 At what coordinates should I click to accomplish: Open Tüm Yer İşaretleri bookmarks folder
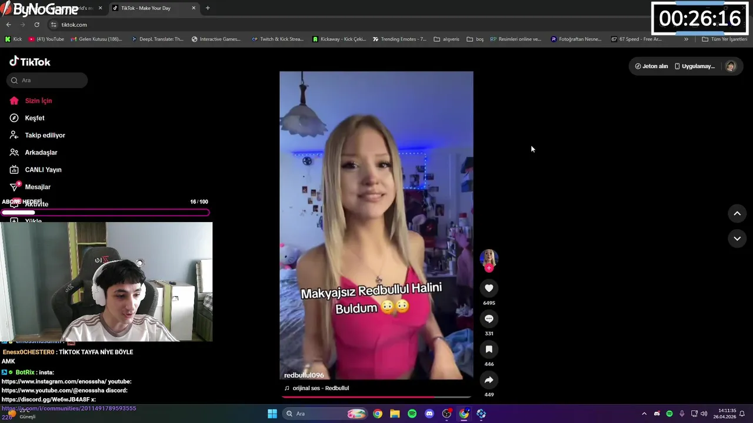[724, 39]
